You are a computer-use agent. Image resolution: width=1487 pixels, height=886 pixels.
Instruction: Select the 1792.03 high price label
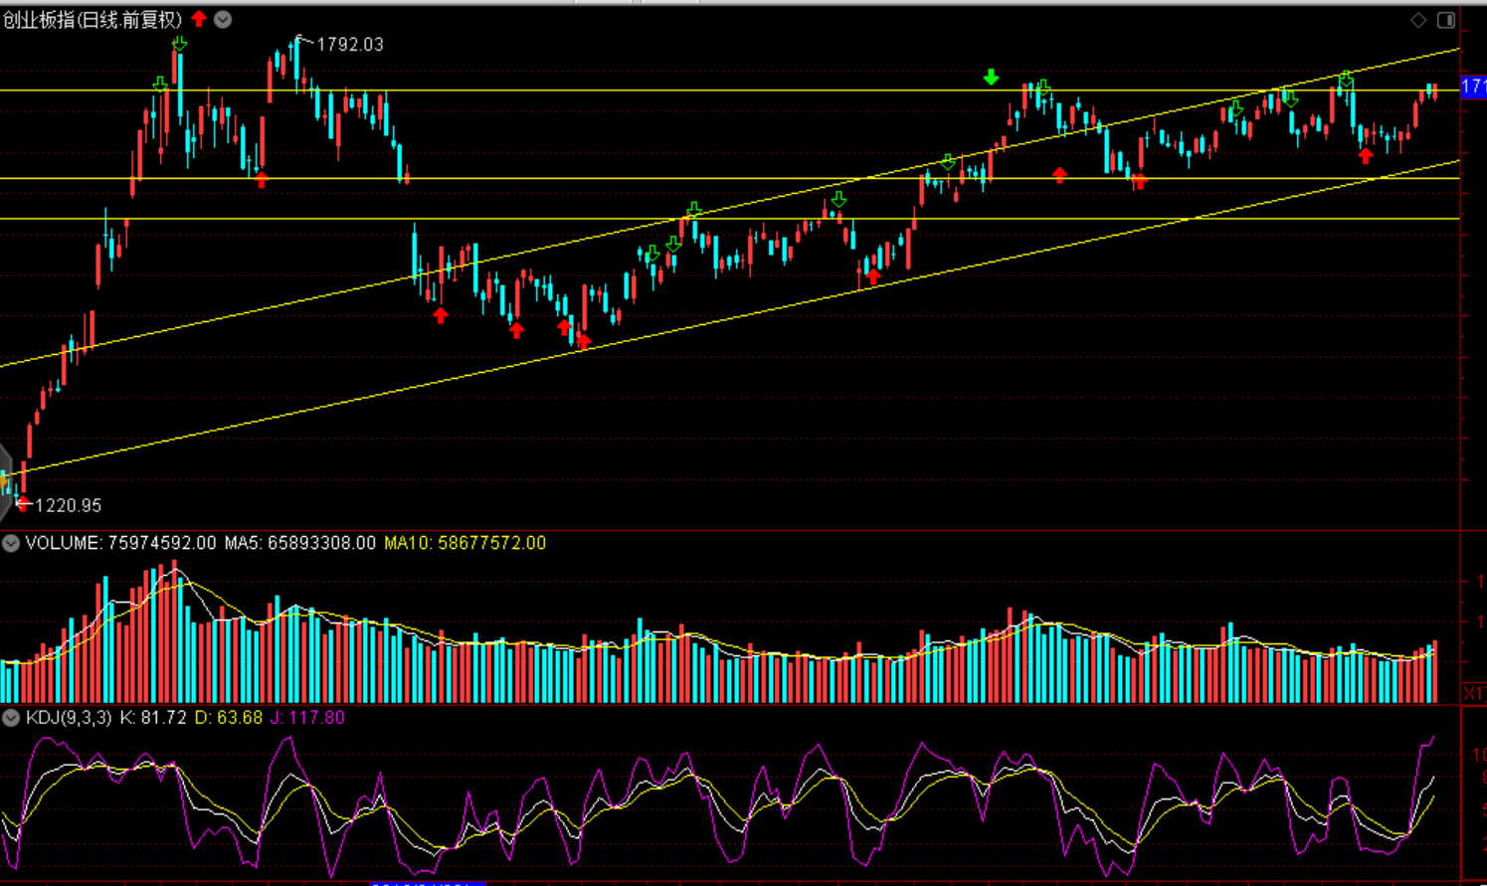coord(349,45)
